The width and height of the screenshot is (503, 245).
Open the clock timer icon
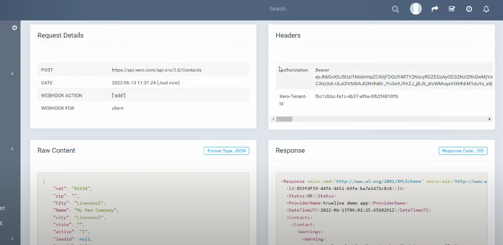(x=469, y=9)
